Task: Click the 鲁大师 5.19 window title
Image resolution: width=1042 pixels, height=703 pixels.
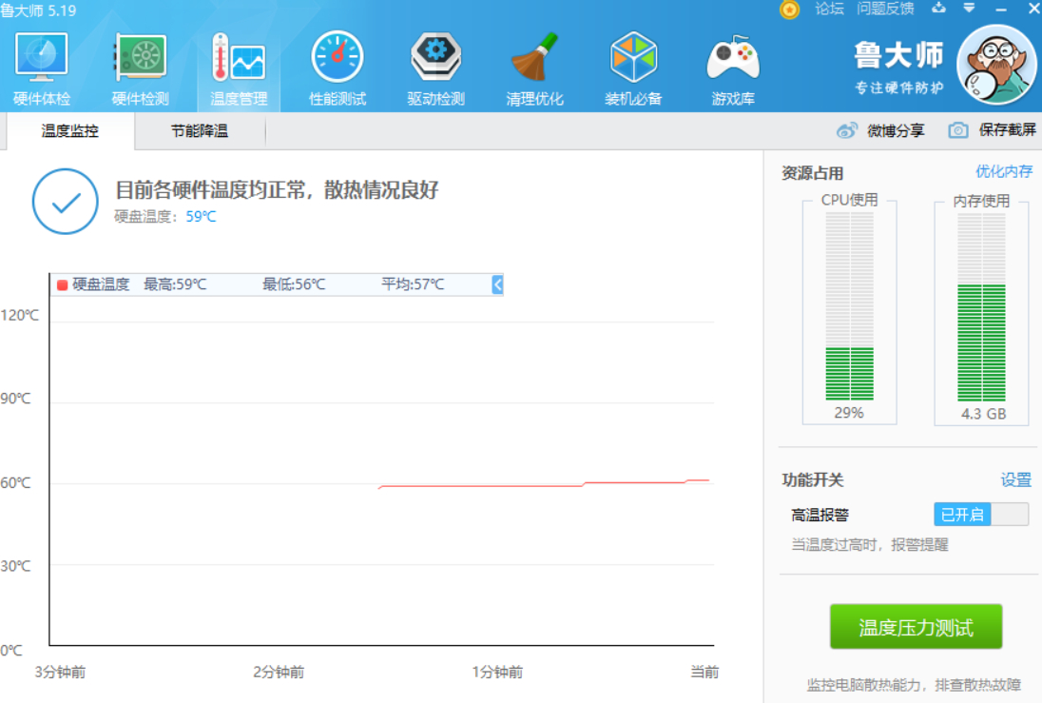Action: pyautogui.click(x=39, y=10)
